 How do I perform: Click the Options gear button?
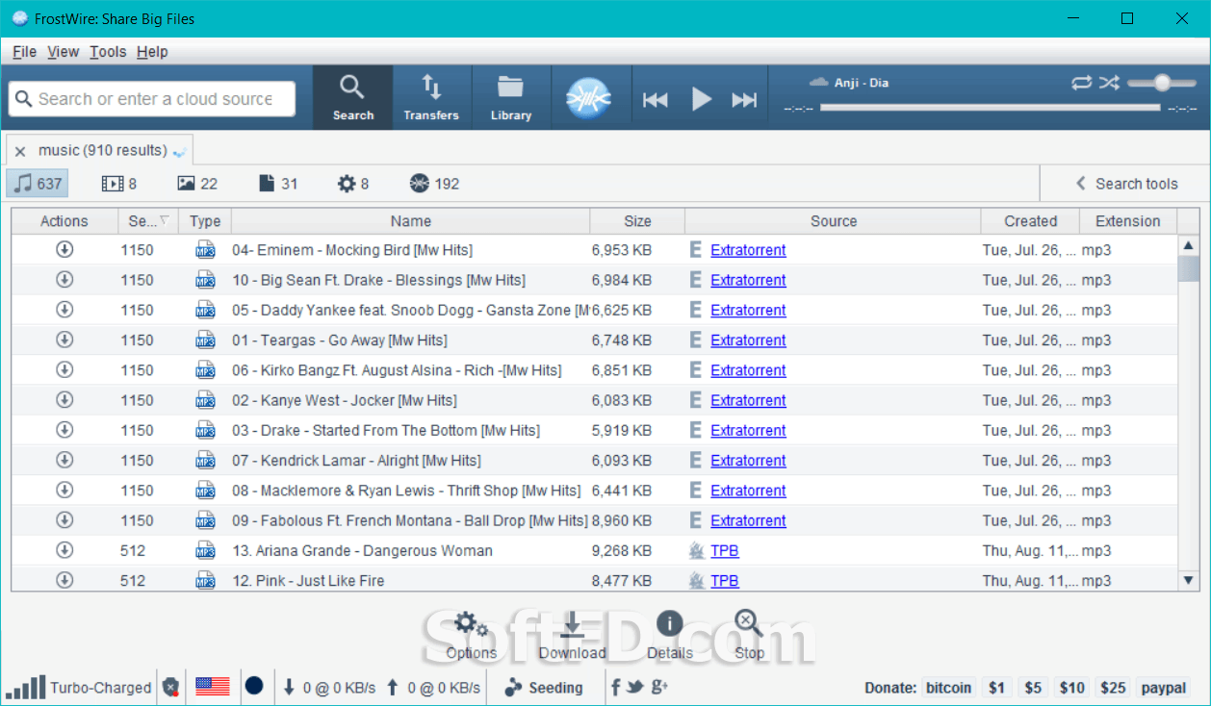pos(471,635)
